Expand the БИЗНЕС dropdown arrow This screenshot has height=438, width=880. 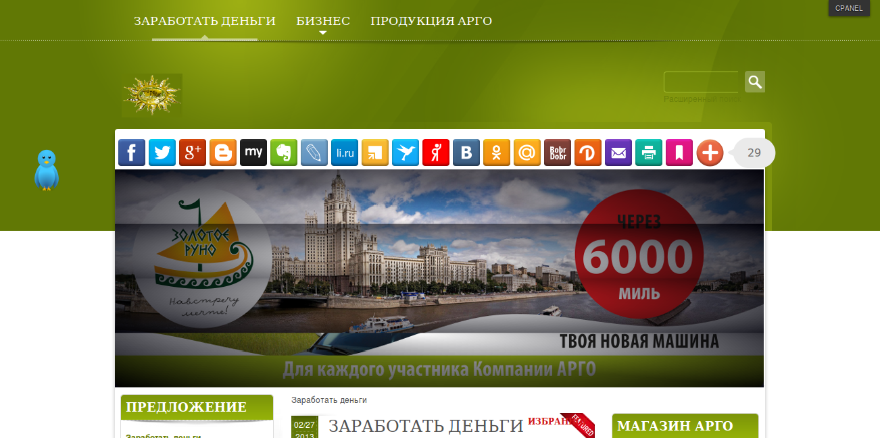[x=323, y=32]
